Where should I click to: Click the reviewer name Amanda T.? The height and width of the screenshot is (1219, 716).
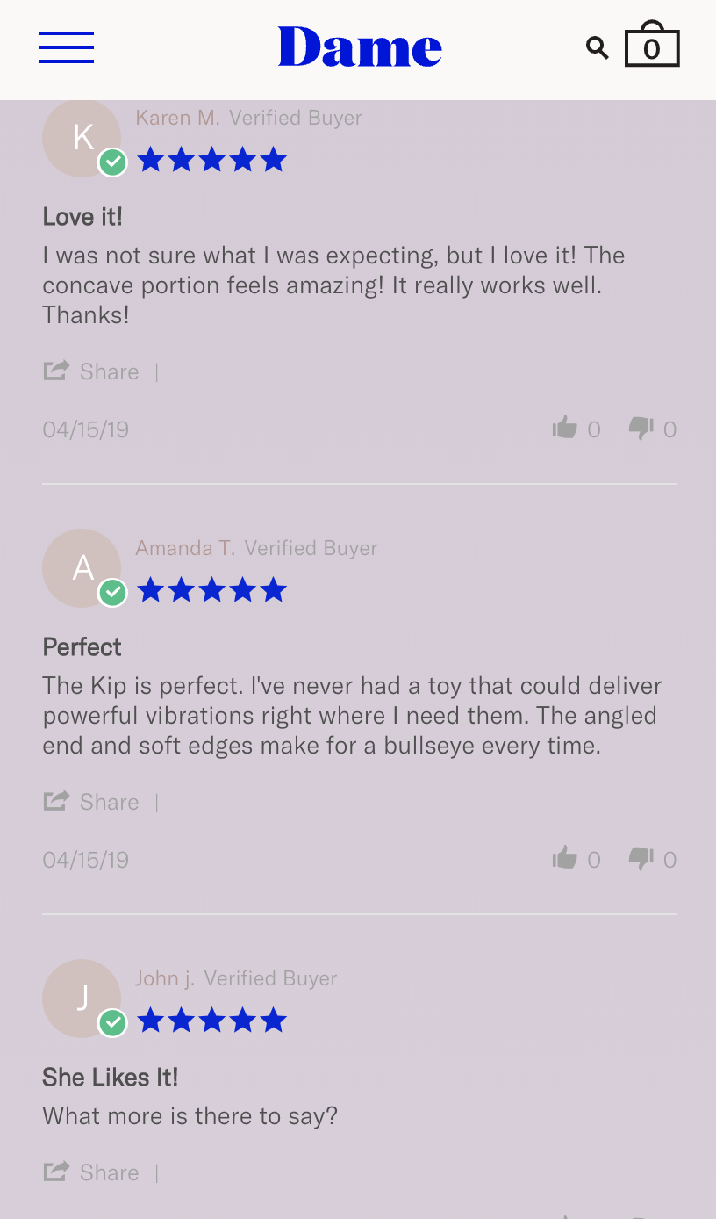[185, 548]
